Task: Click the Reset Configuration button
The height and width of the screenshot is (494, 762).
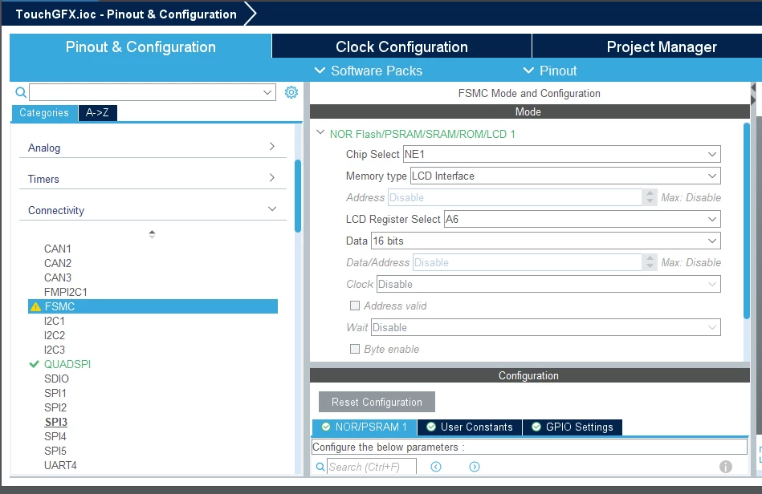Action: click(x=377, y=402)
